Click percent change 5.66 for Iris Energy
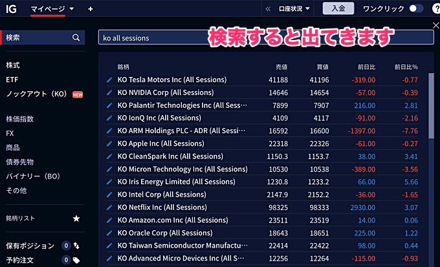Viewport: 440px width, 267px height. coord(411,182)
